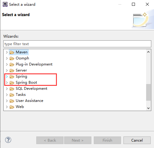The height and width of the screenshot is (148, 154).
Task: Expand the SQL Development category
Action: (7, 89)
